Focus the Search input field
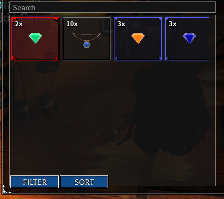This screenshot has height=199, width=224. [112, 7]
